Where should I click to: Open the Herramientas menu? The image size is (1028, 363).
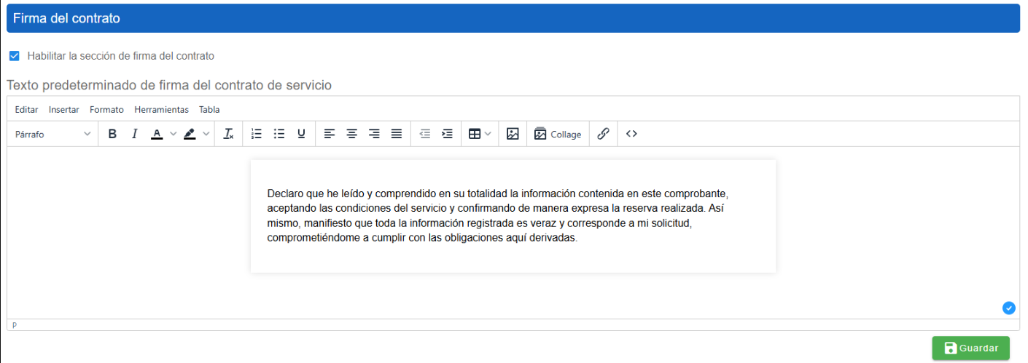coord(161,110)
